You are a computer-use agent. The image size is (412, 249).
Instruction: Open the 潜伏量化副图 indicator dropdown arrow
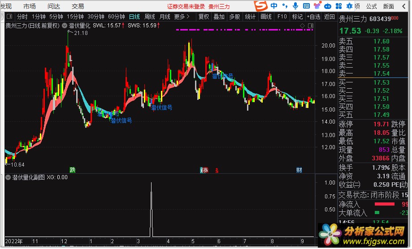(x=8, y=178)
